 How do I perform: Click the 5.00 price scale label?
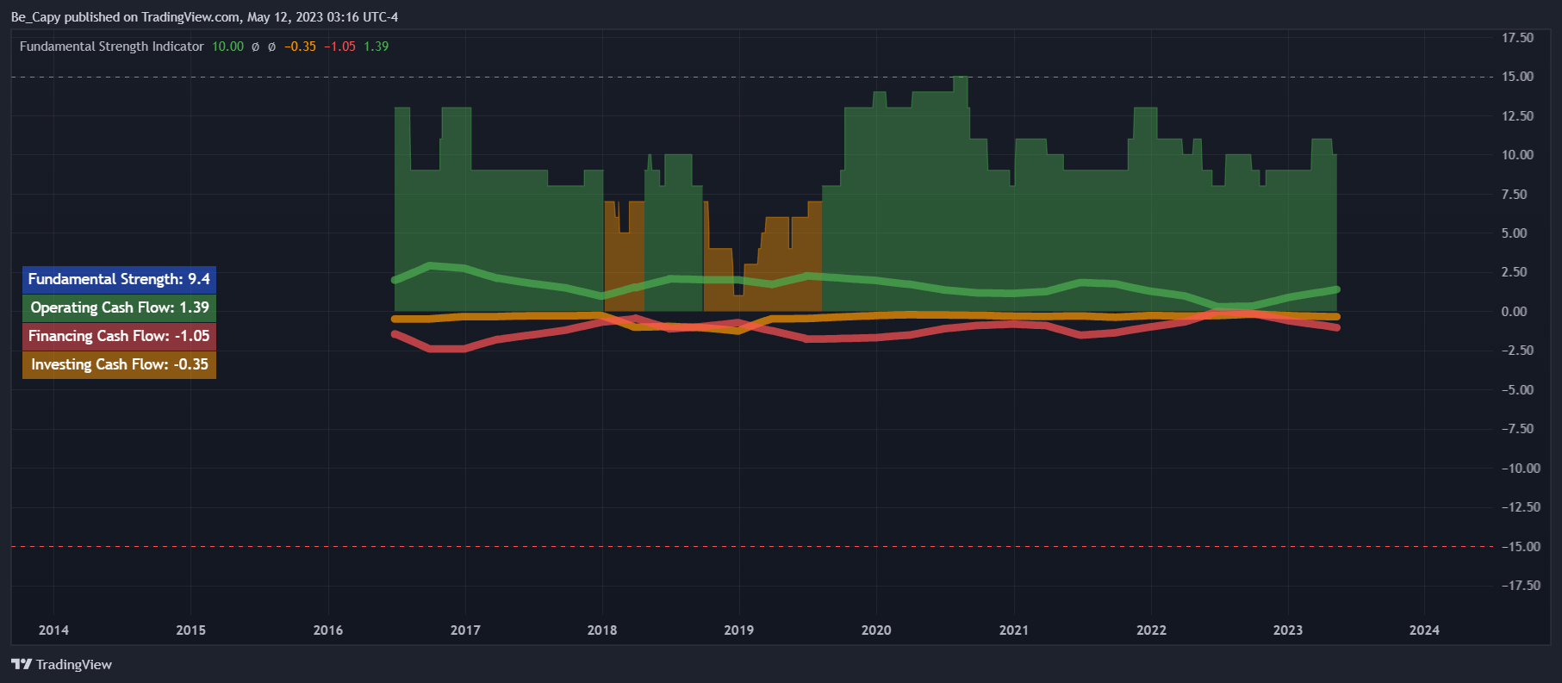click(1515, 233)
